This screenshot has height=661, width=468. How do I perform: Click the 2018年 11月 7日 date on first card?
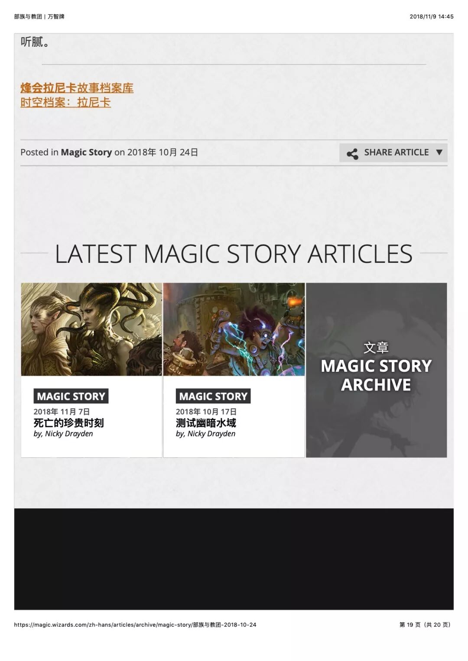[x=62, y=412]
